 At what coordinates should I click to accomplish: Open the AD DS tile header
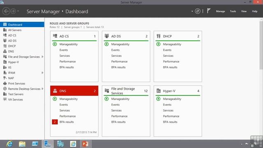click(126, 36)
